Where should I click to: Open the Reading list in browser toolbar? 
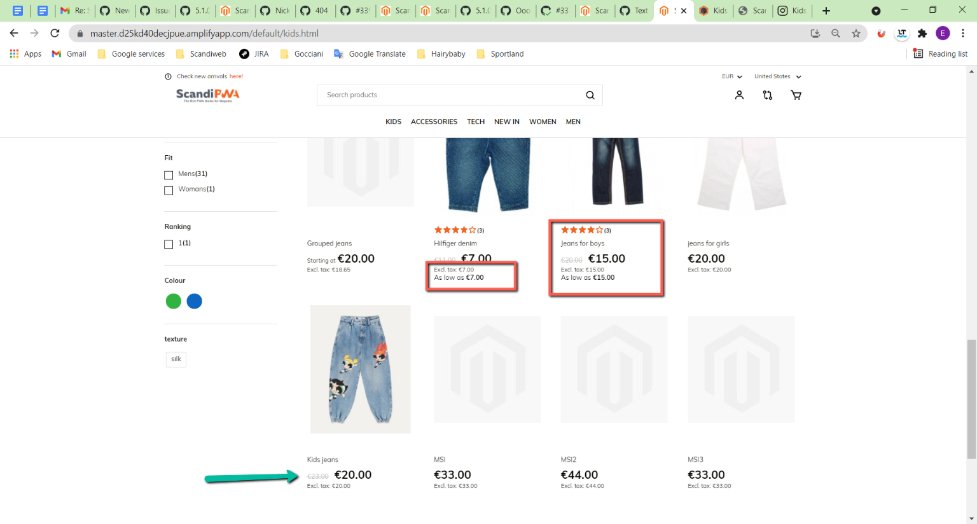[x=940, y=53]
